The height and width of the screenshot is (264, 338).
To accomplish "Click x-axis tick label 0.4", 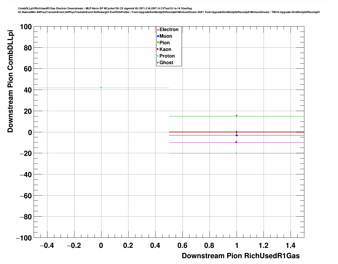I will coord(155,246).
